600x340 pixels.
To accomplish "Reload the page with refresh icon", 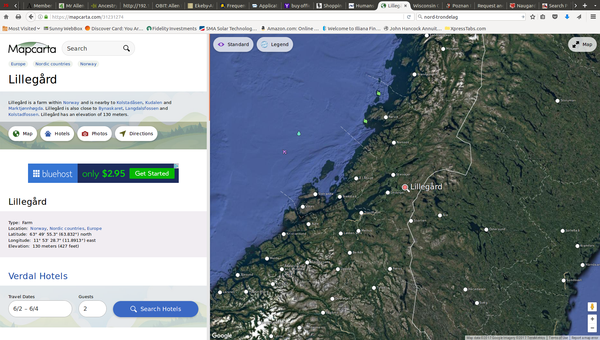I will coord(409,17).
